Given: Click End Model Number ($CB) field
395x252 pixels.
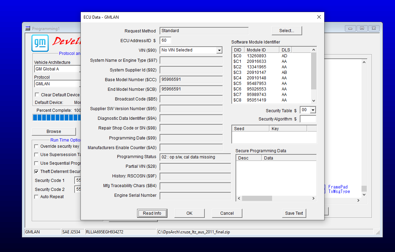Looking at the screenshot, I should tap(191, 89).
